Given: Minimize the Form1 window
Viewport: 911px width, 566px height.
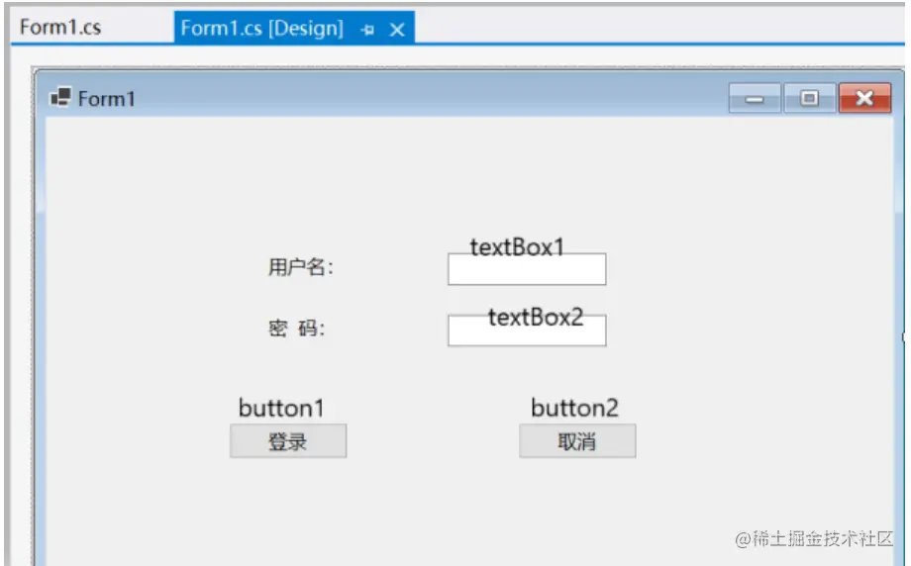Looking at the screenshot, I should (x=755, y=99).
